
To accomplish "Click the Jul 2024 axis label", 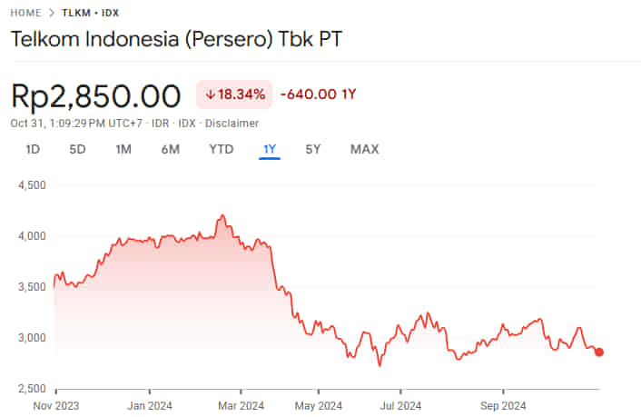I will coord(400,405).
